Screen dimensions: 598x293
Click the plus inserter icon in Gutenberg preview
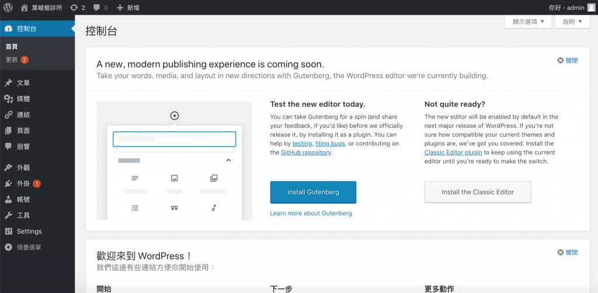point(174,116)
